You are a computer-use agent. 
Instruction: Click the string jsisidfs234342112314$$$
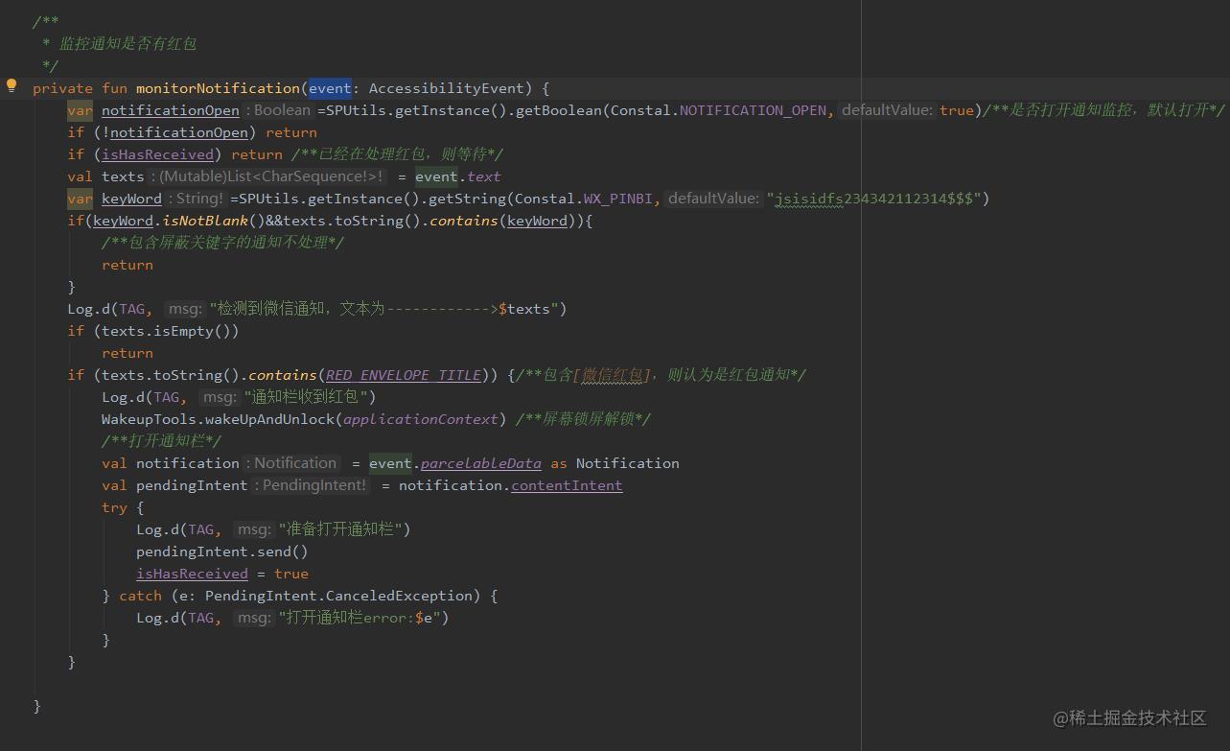[873, 199]
